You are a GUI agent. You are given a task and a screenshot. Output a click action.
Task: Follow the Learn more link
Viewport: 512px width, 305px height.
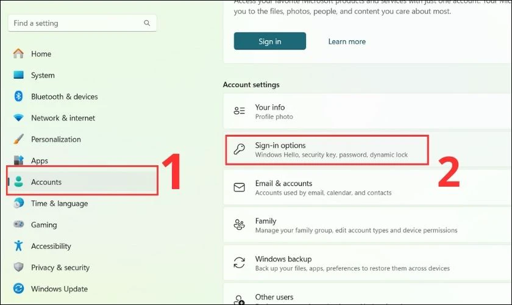click(x=347, y=41)
